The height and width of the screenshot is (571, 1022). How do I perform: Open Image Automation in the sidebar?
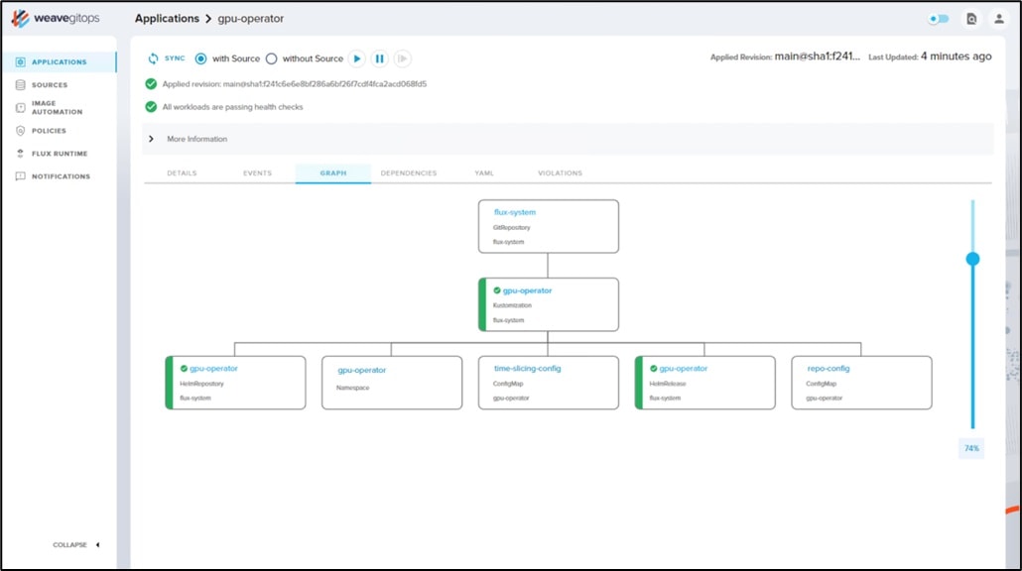coord(57,107)
